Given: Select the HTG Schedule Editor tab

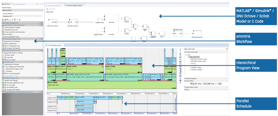Looking at the screenshot, I should pos(55,45).
